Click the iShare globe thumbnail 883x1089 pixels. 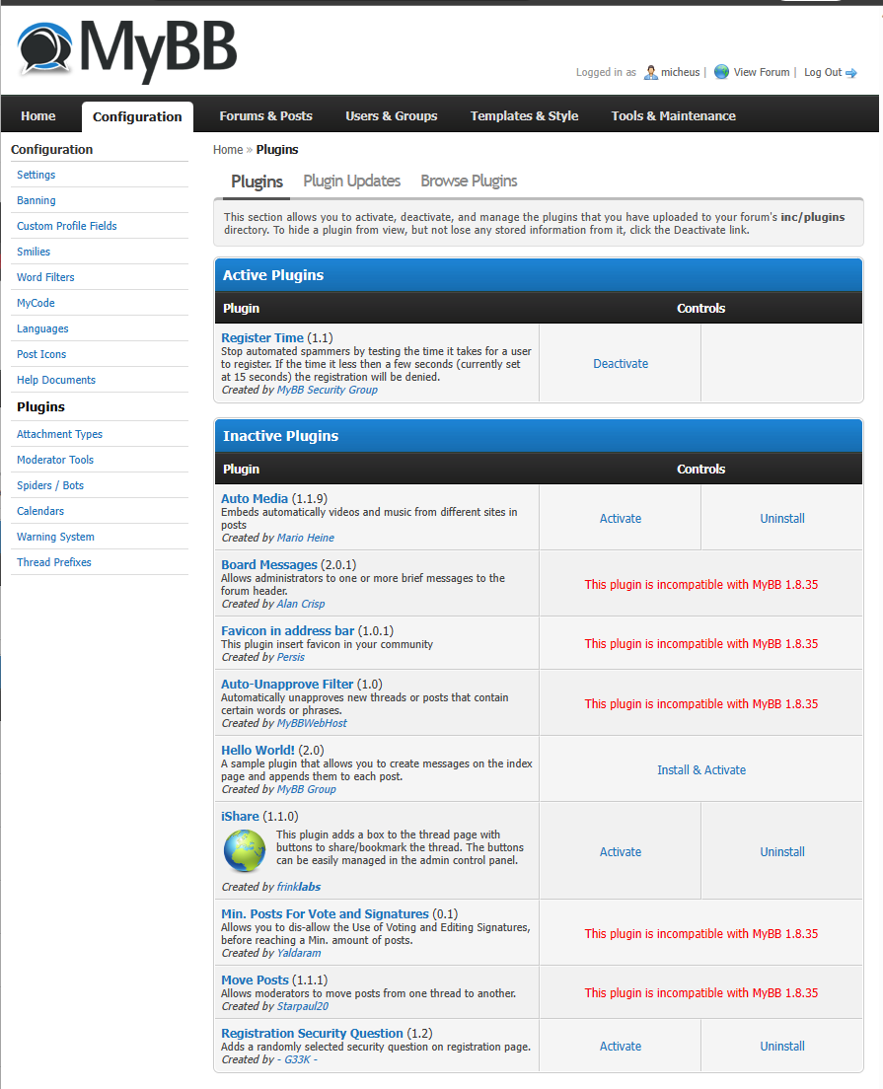tap(245, 850)
